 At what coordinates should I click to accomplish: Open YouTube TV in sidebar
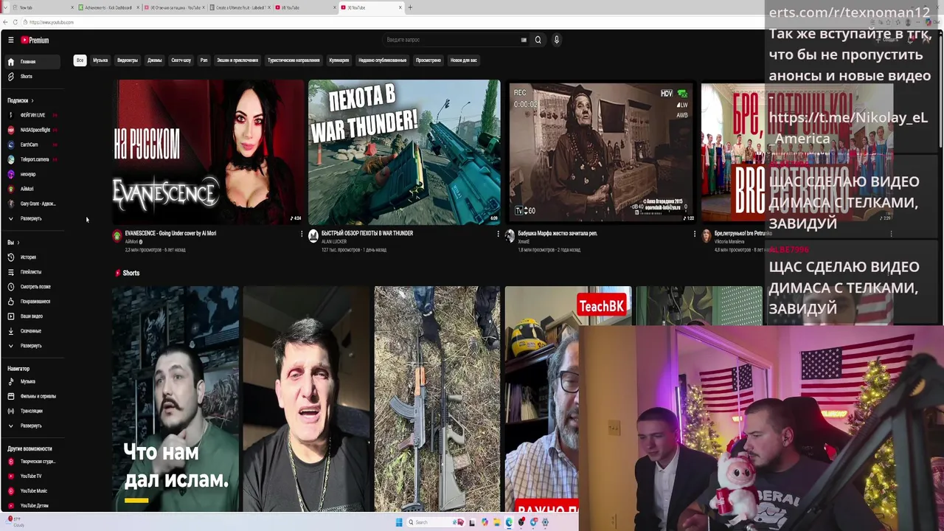[32, 476]
